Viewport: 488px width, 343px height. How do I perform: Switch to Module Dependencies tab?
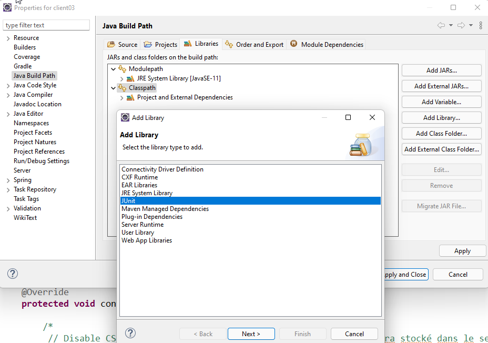(327, 45)
